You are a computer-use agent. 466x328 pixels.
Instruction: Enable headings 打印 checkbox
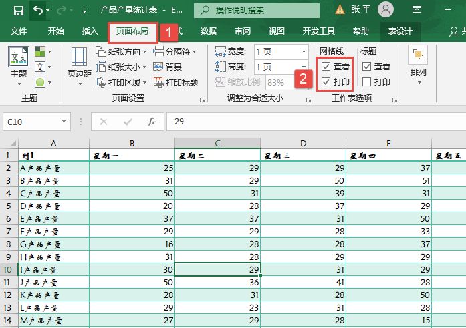[x=367, y=82]
